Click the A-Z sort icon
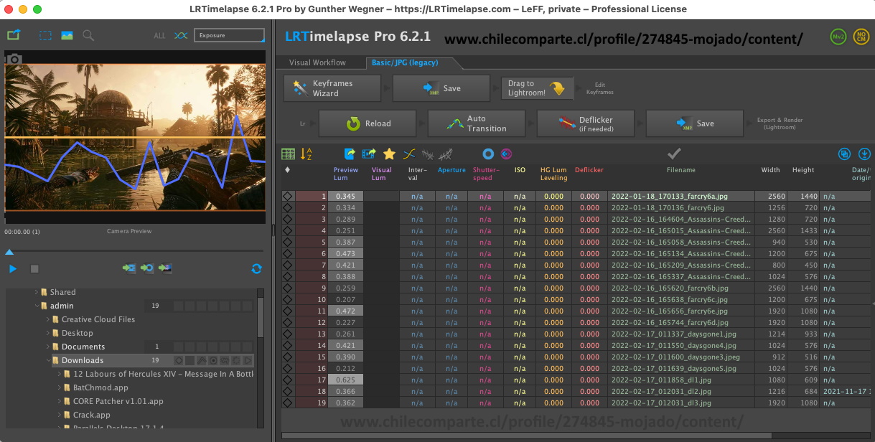875x442 pixels. coord(307,154)
